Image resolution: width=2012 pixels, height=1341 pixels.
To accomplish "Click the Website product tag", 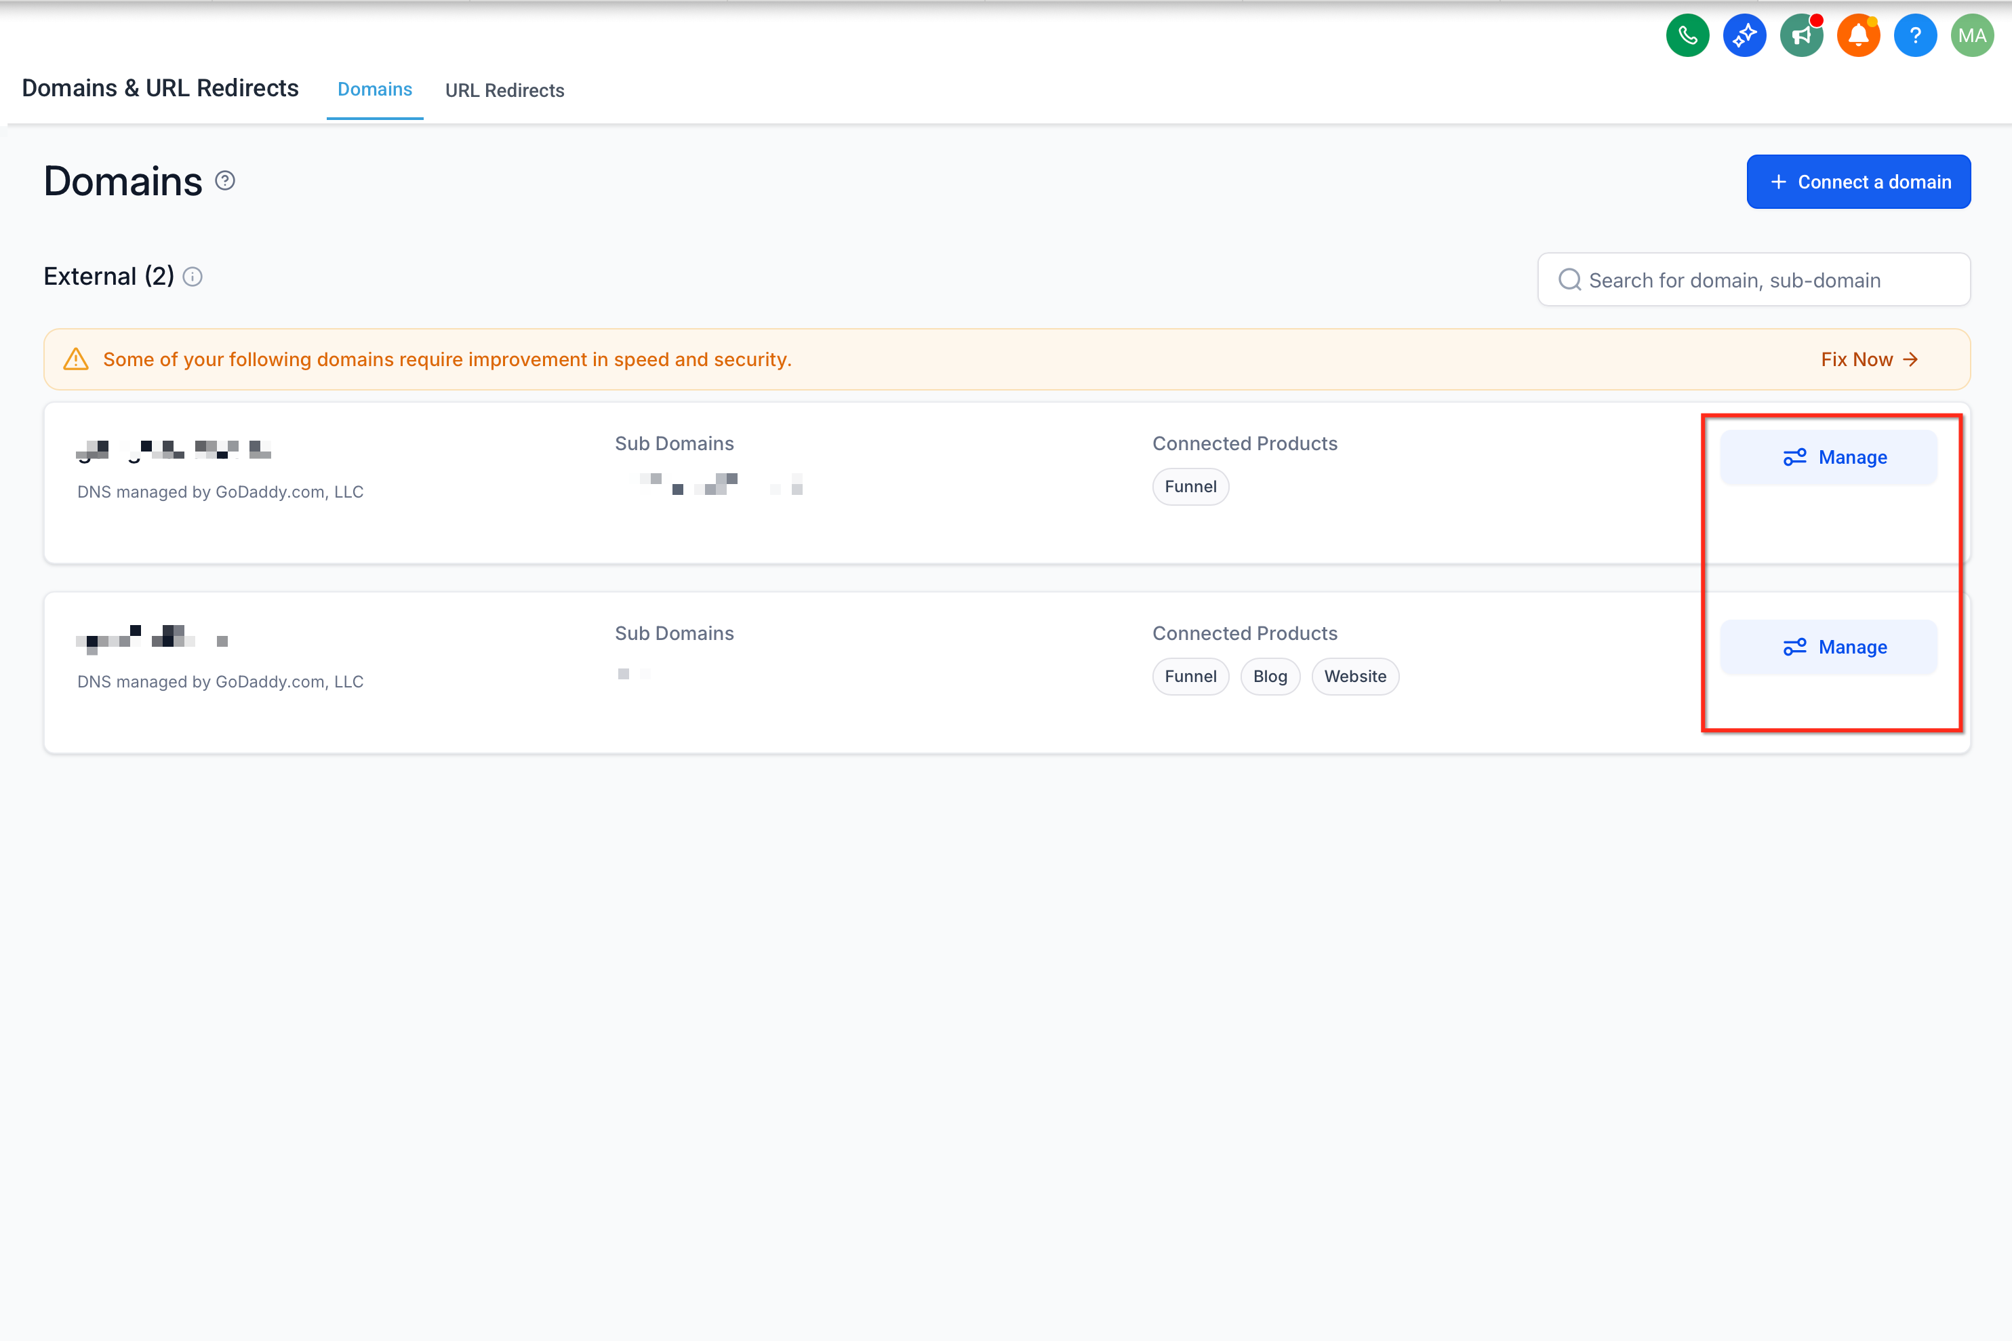I will point(1355,677).
